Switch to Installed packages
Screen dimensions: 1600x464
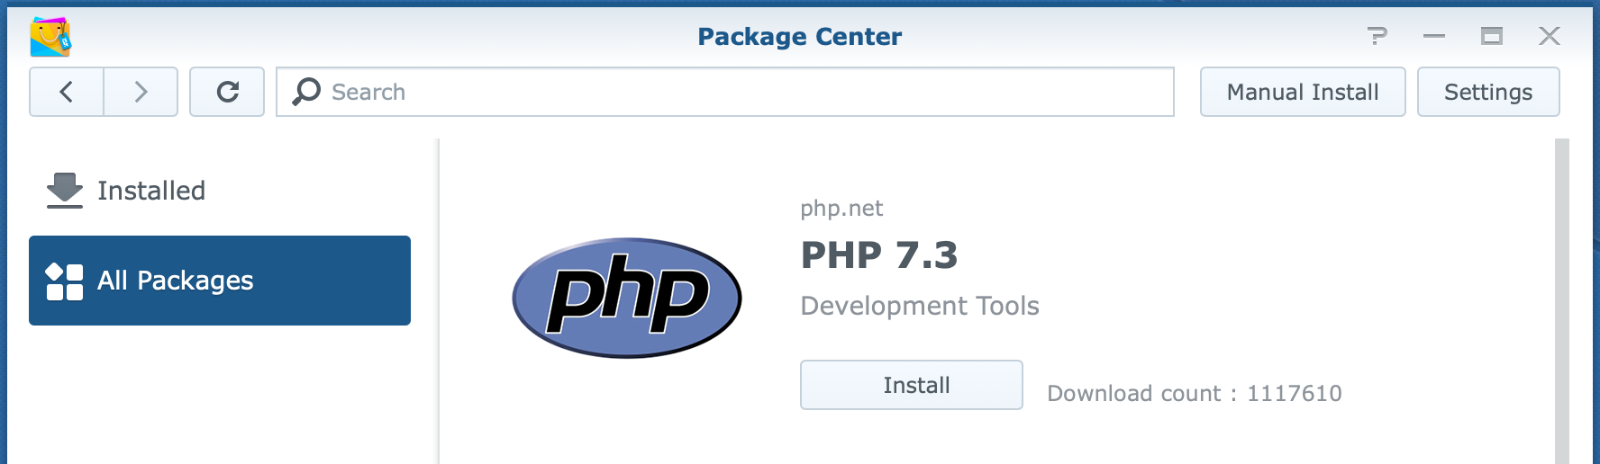click(x=220, y=191)
